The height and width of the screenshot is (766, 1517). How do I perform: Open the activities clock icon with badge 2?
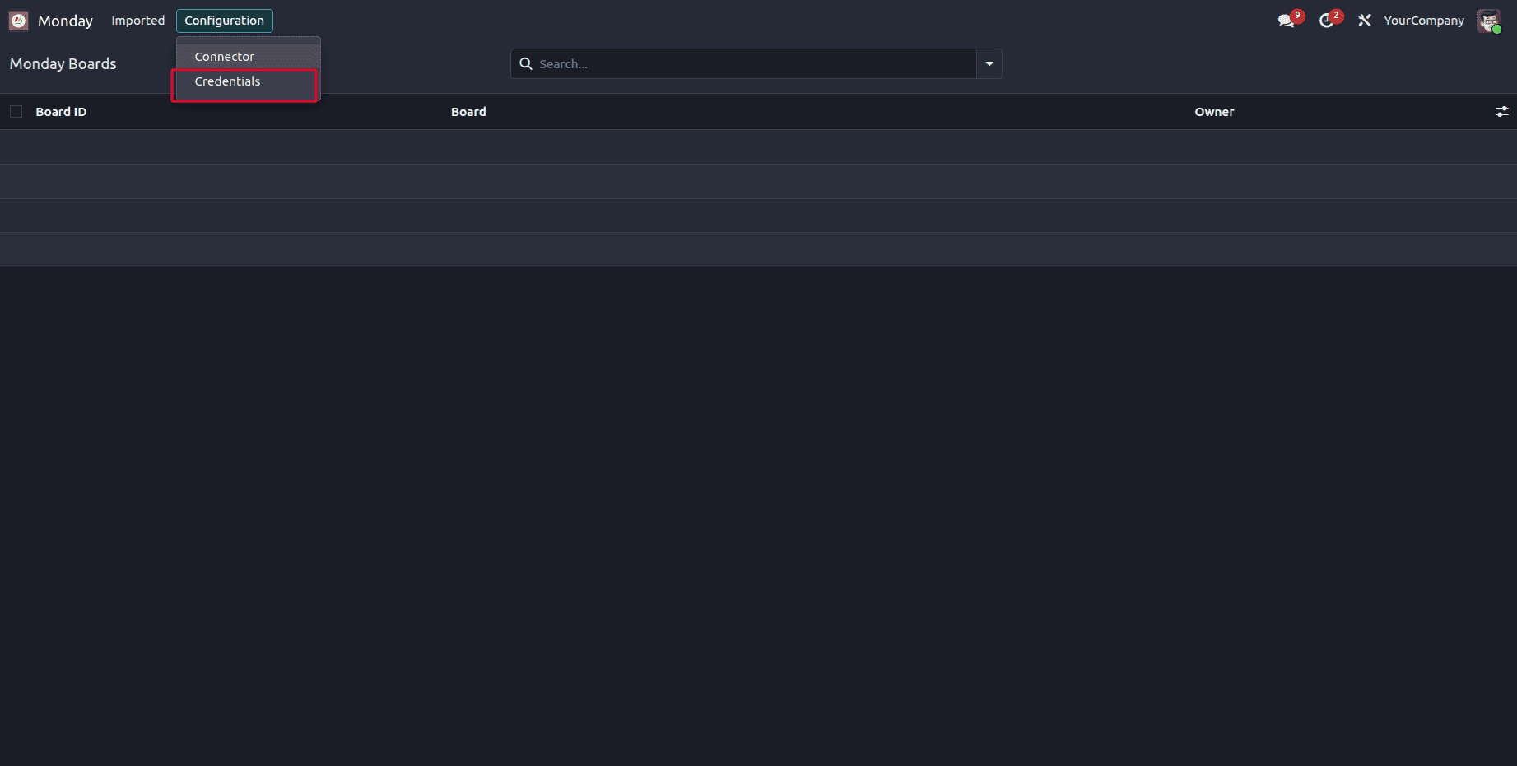(x=1329, y=20)
